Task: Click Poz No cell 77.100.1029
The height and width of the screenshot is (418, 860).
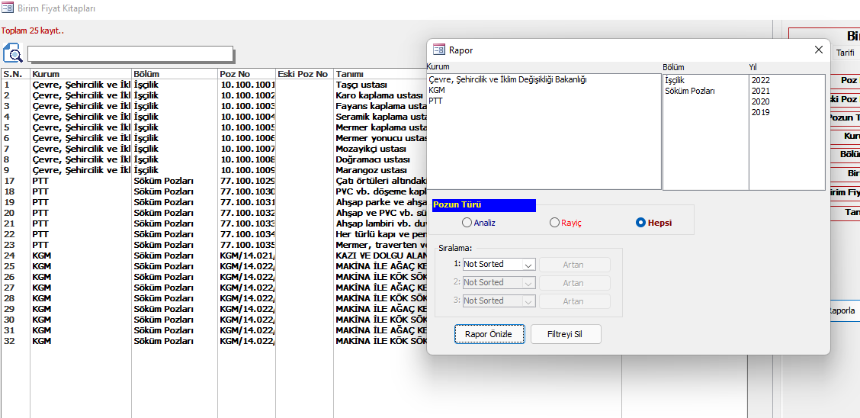Action: [x=247, y=181]
